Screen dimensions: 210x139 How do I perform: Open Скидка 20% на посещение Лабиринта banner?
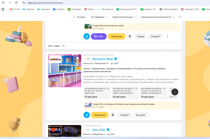131,105
